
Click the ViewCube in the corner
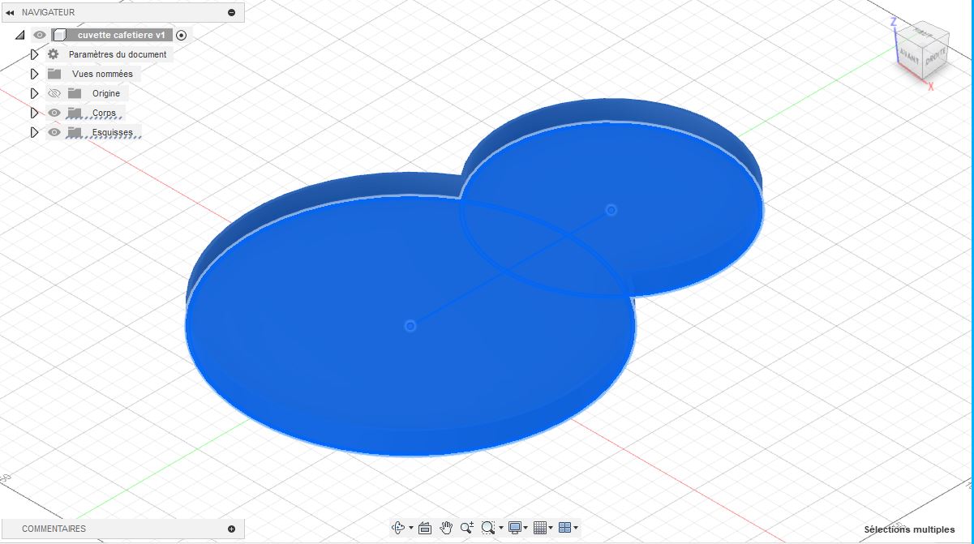(921, 51)
